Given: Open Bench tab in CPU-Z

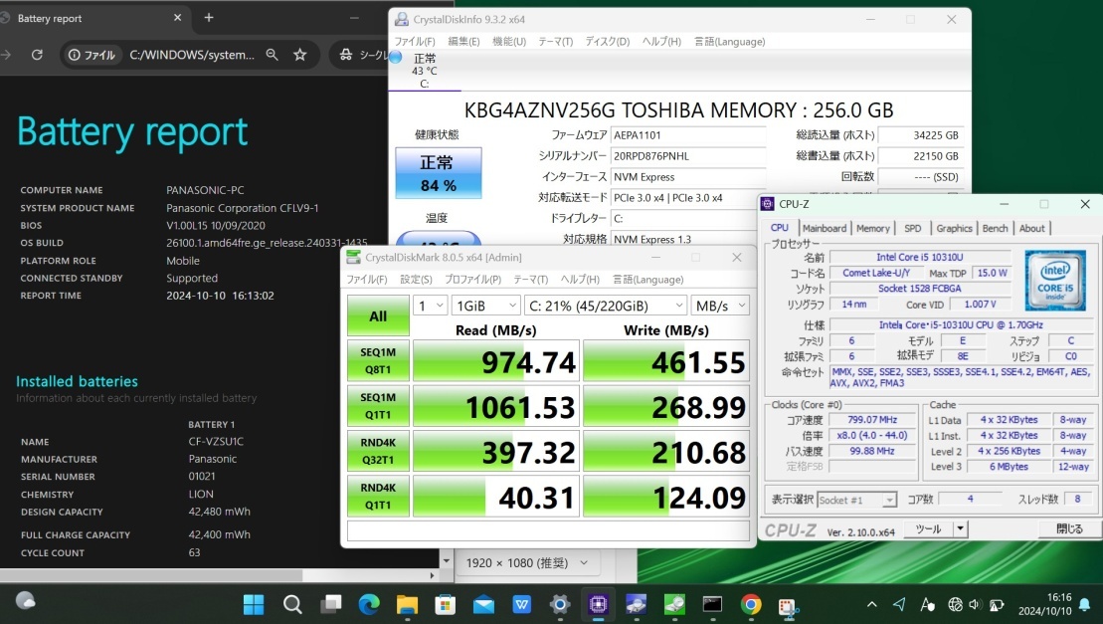Looking at the screenshot, I should pyautogui.click(x=995, y=228).
